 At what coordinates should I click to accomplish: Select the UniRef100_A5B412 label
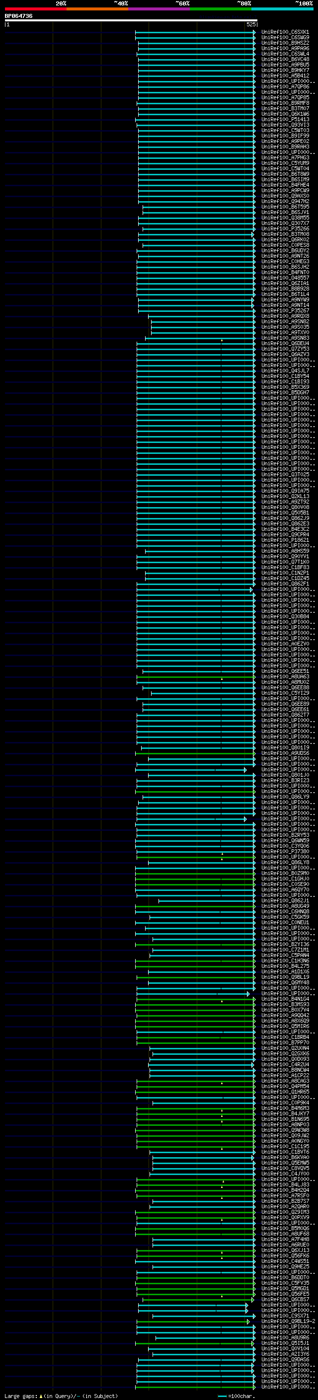tap(285, 75)
